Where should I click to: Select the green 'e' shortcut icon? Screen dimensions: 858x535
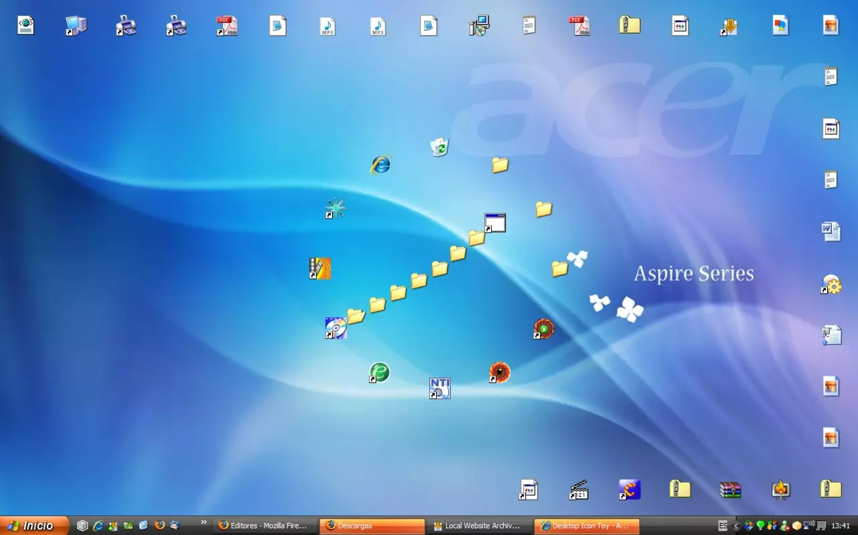pos(380,372)
